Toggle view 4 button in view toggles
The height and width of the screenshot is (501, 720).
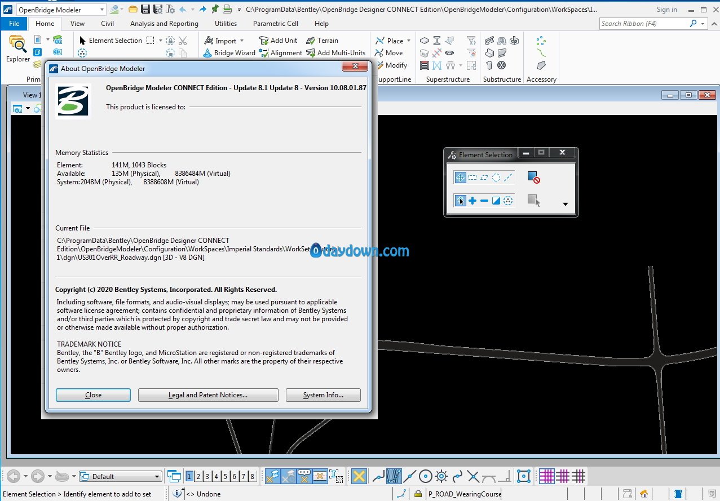(217, 476)
